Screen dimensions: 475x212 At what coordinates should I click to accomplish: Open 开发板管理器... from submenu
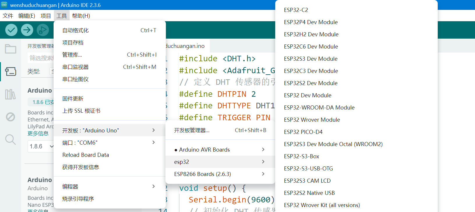tap(220, 130)
